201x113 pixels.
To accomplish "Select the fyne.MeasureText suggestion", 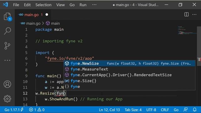I will 129,69.
